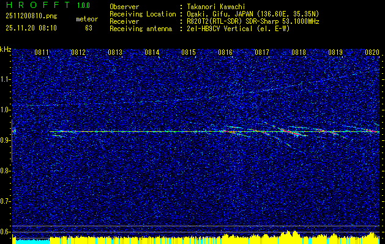Click the 0.9 kHz axis label
Image resolution: width=385 pixels, height=244 pixels.
click(6, 140)
